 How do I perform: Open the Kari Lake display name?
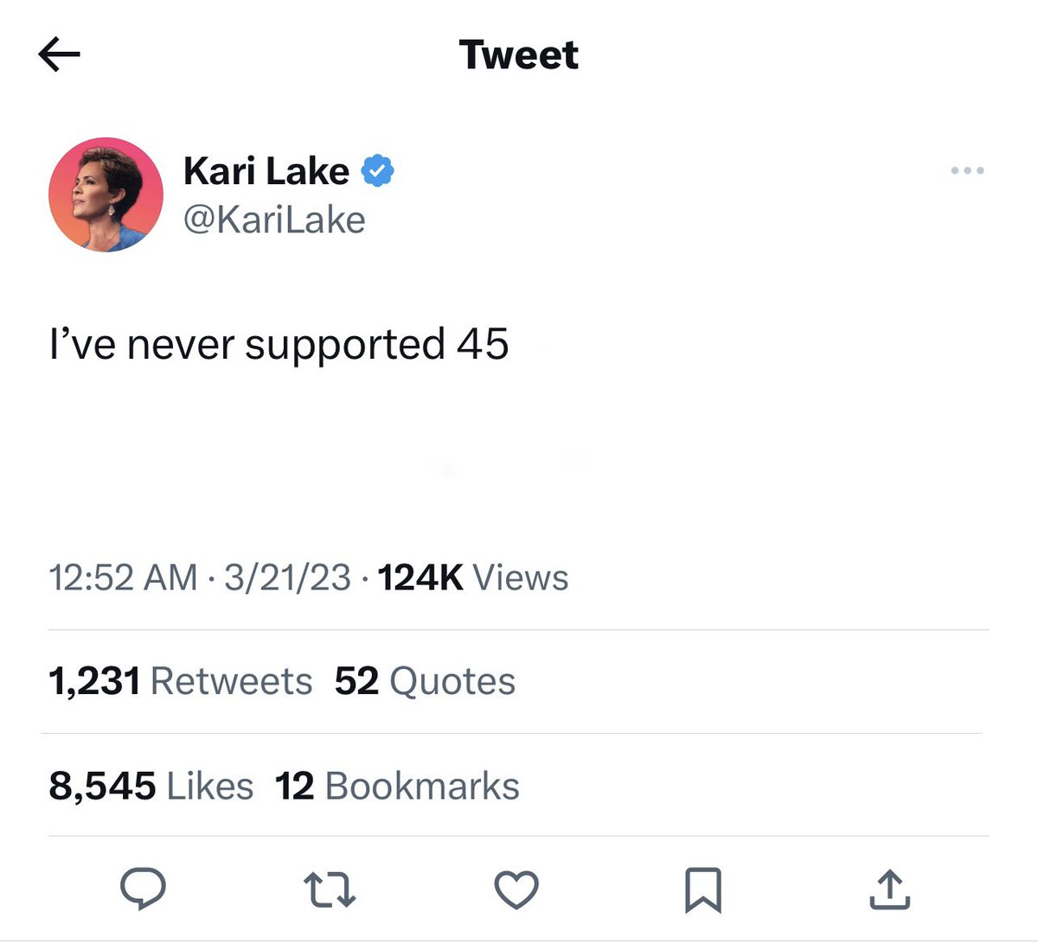pos(266,170)
